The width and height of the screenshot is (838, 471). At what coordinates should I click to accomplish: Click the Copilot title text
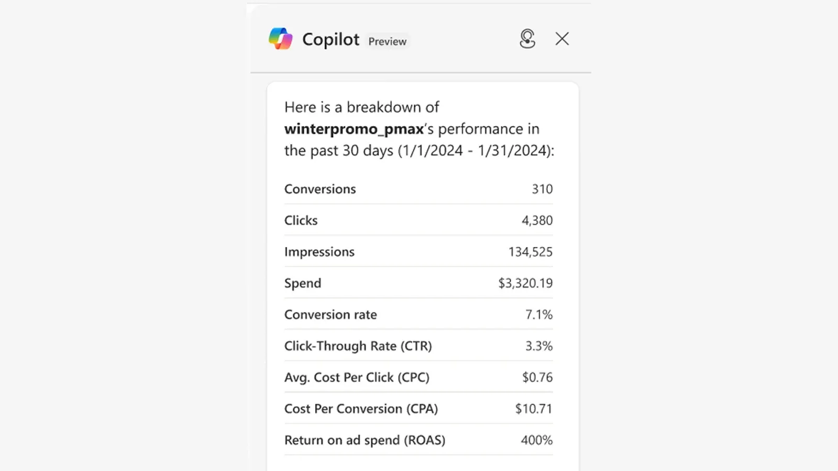click(x=330, y=39)
